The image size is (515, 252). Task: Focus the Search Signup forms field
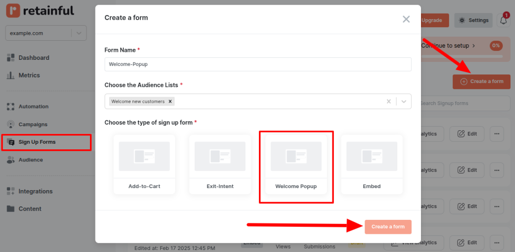(465, 103)
